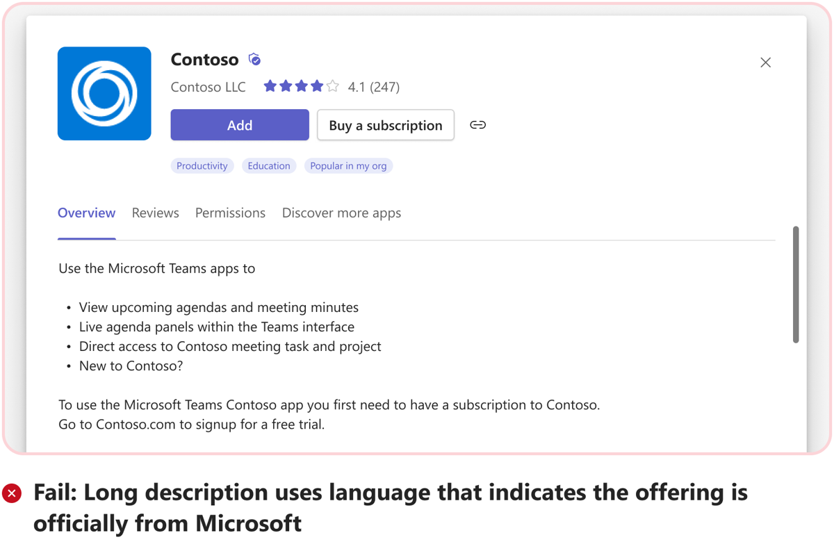Click the Contoso LLC publisher name
This screenshot has width=834, height=542.
[208, 87]
